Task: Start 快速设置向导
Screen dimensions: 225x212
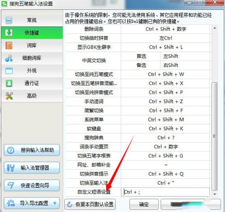Action: pyautogui.click(x=32, y=185)
